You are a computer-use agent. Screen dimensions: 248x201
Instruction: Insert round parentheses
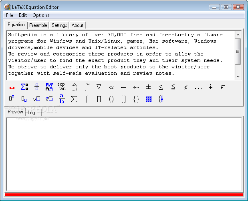click(111, 99)
